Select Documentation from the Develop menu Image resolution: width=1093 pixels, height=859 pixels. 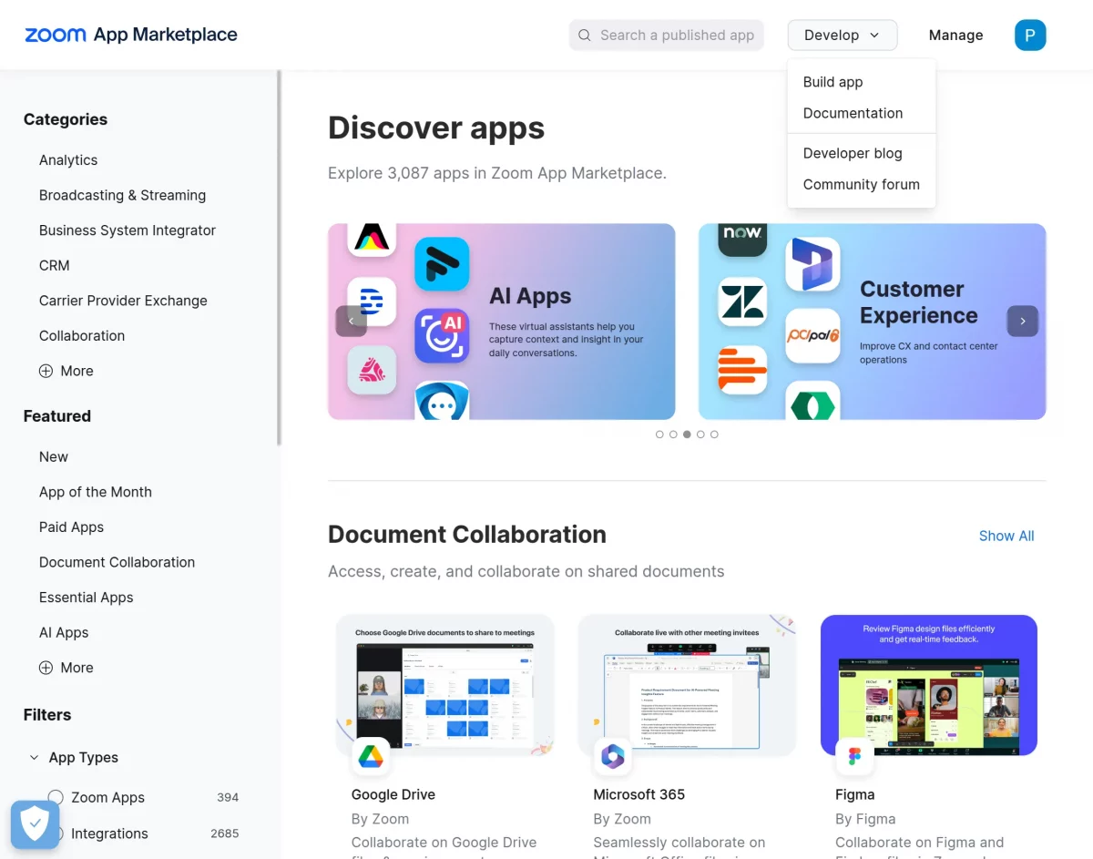coord(853,113)
